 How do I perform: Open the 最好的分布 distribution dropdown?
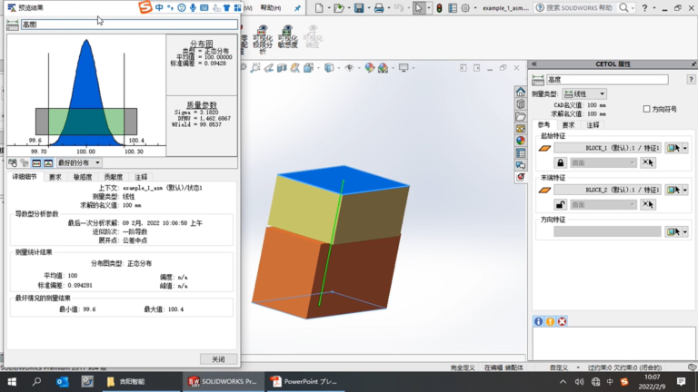(79, 163)
